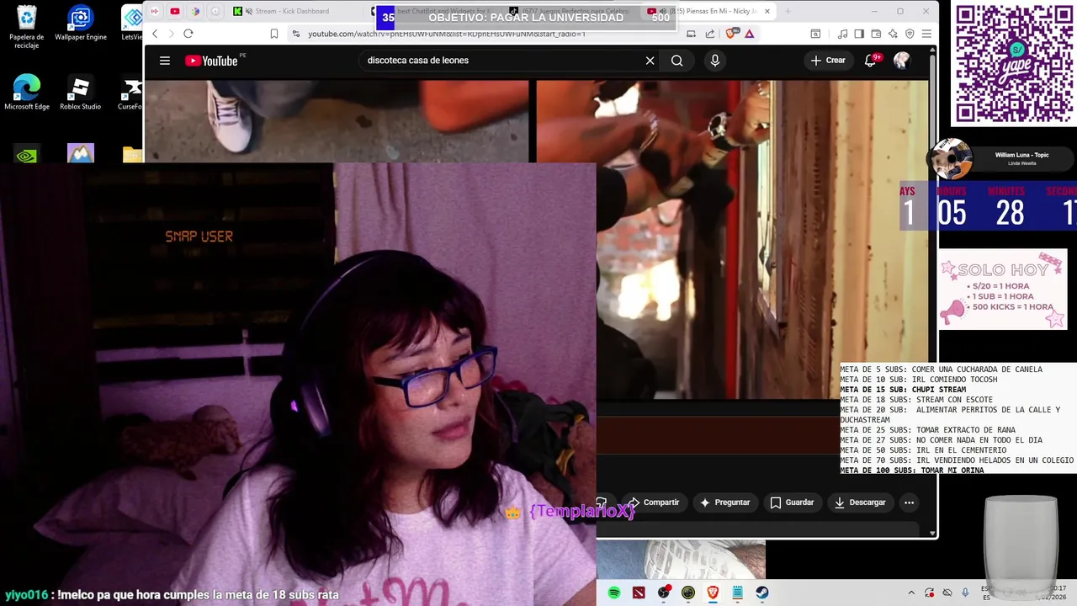Image resolution: width=1077 pixels, height=606 pixels.
Task: Open Brave browser taskbar icon
Action: (x=713, y=593)
